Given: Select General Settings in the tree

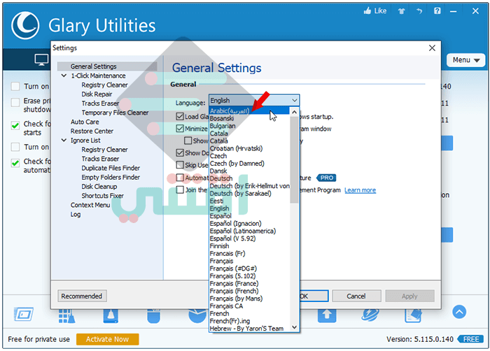Looking at the screenshot, I should (x=93, y=66).
